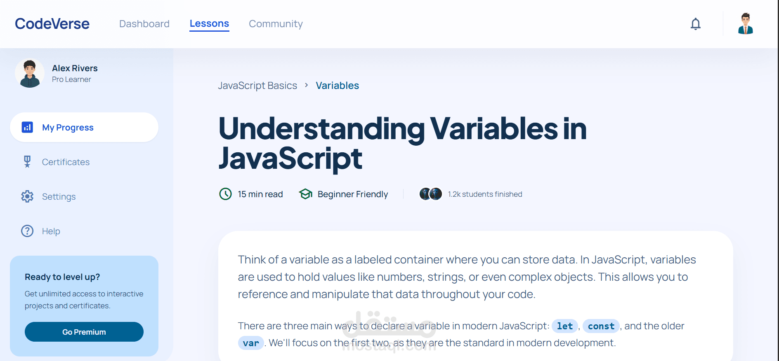
Task: Click Alex Rivers sidebar profile picture
Action: click(x=30, y=73)
